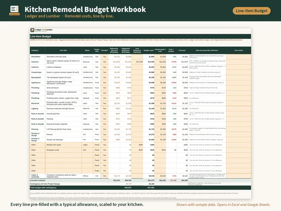Viewport: 281px width, 211px height.
Task: Click Total budget with contingency label
Action: (x=43, y=188)
